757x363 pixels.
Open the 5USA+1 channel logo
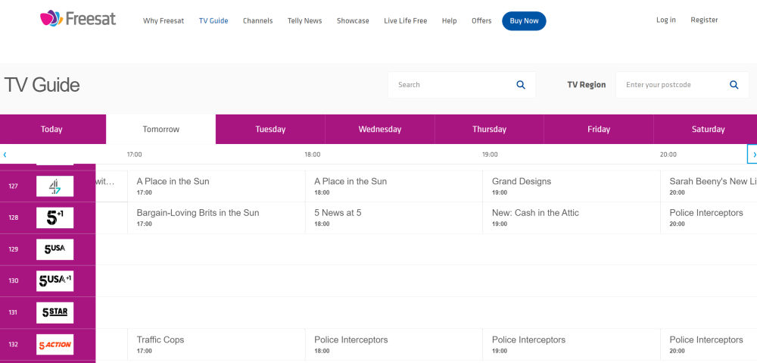coord(55,281)
